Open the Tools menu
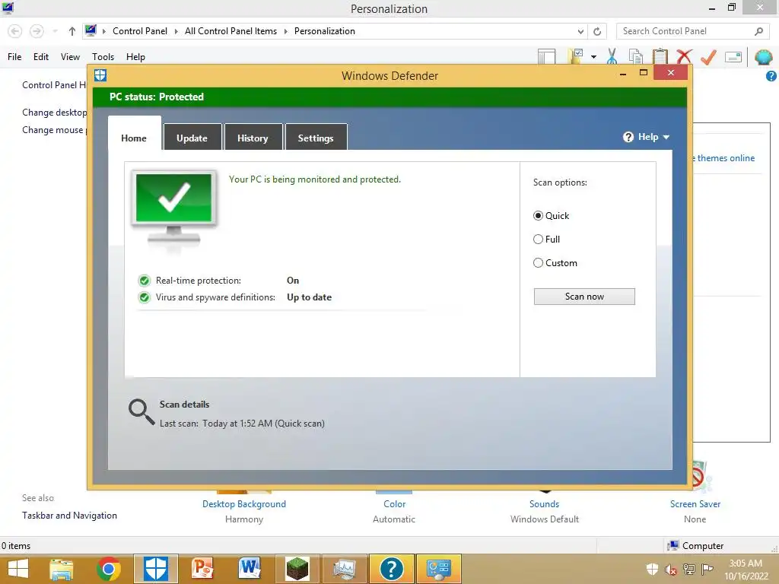This screenshot has width=779, height=584. point(103,56)
